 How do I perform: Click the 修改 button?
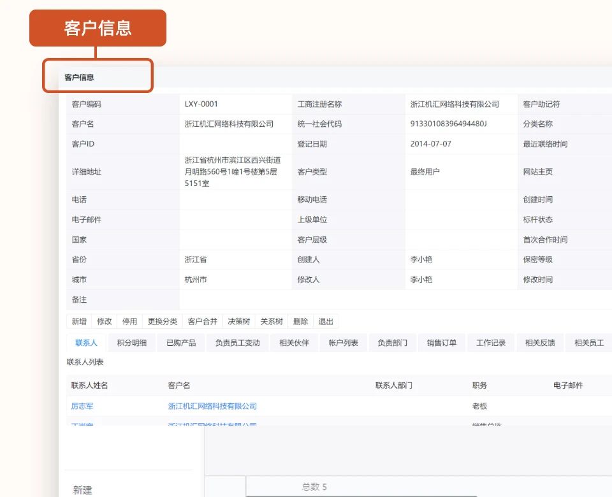[x=104, y=321]
